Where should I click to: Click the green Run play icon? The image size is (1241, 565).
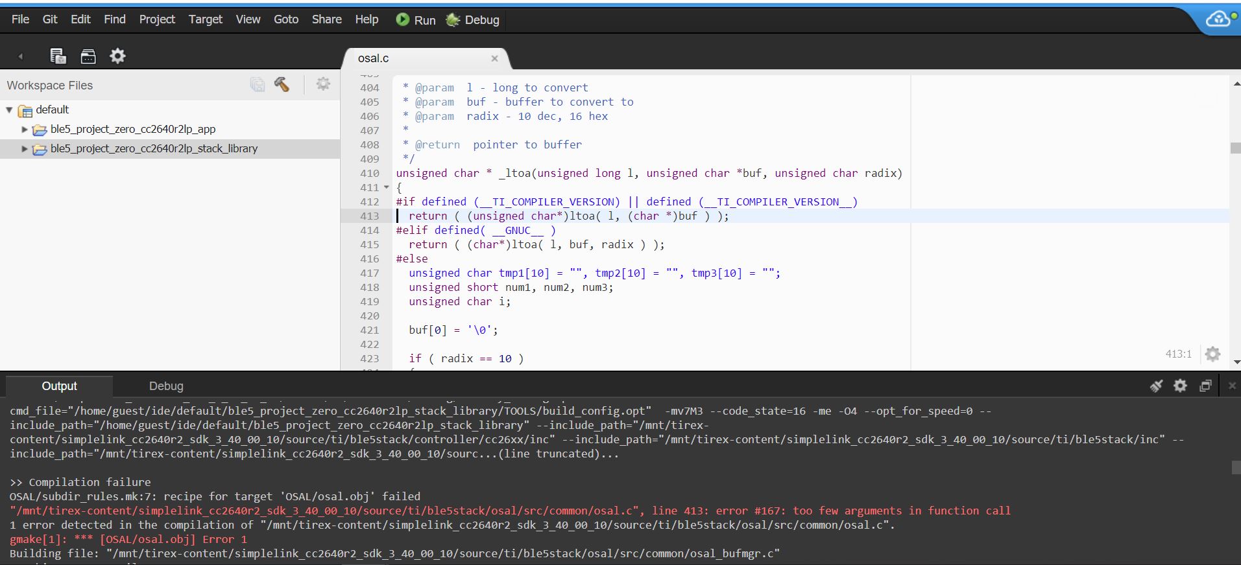(x=402, y=19)
